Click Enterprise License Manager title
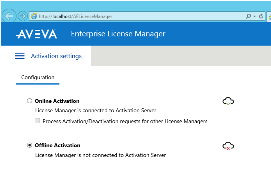 [118, 34]
